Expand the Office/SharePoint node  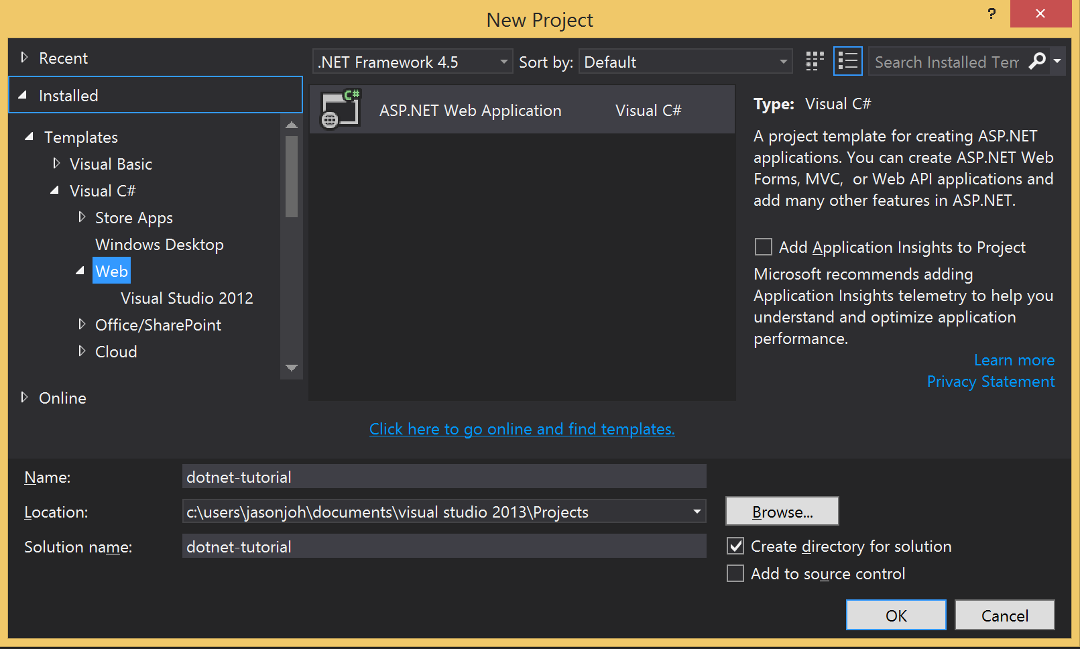pos(82,324)
